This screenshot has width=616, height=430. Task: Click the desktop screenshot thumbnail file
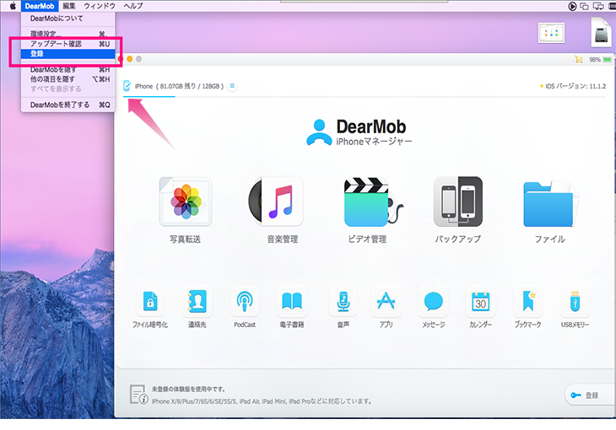coord(551,33)
